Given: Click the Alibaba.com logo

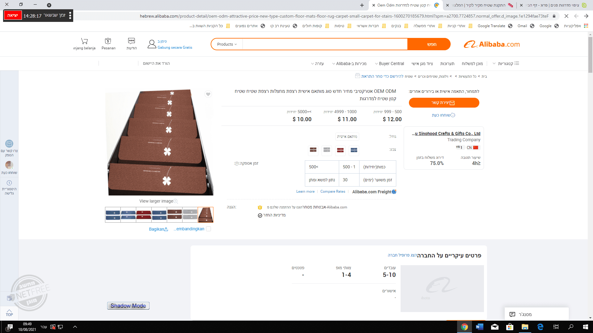Looking at the screenshot, I should 492,44.
